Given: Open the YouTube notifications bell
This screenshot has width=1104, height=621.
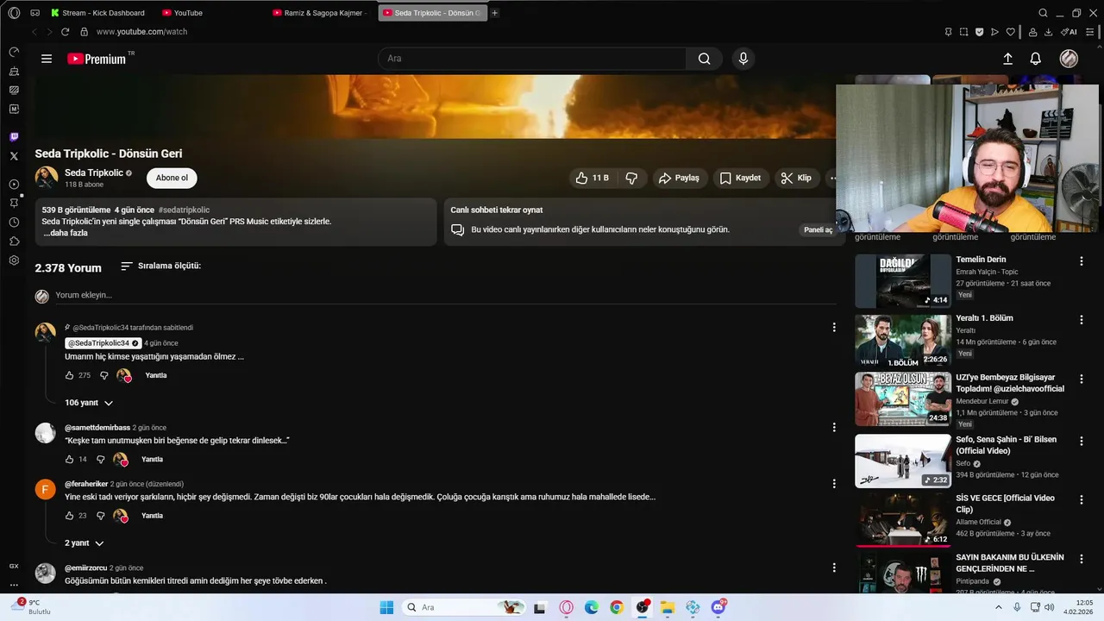Looking at the screenshot, I should pyautogui.click(x=1035, y=59).
